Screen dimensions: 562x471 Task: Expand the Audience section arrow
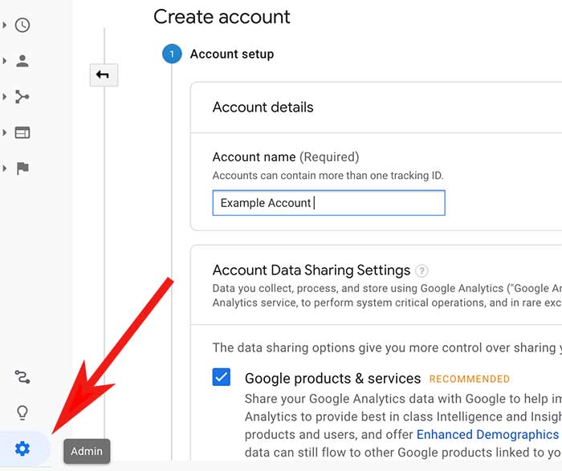click(x=5, y=61)
